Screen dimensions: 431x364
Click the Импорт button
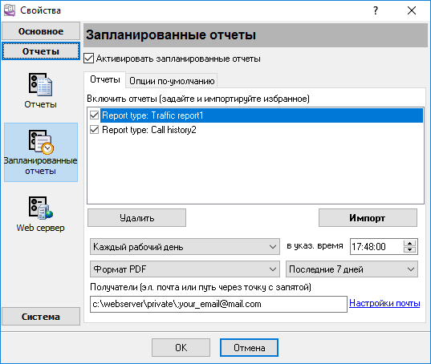click(368, 218)
